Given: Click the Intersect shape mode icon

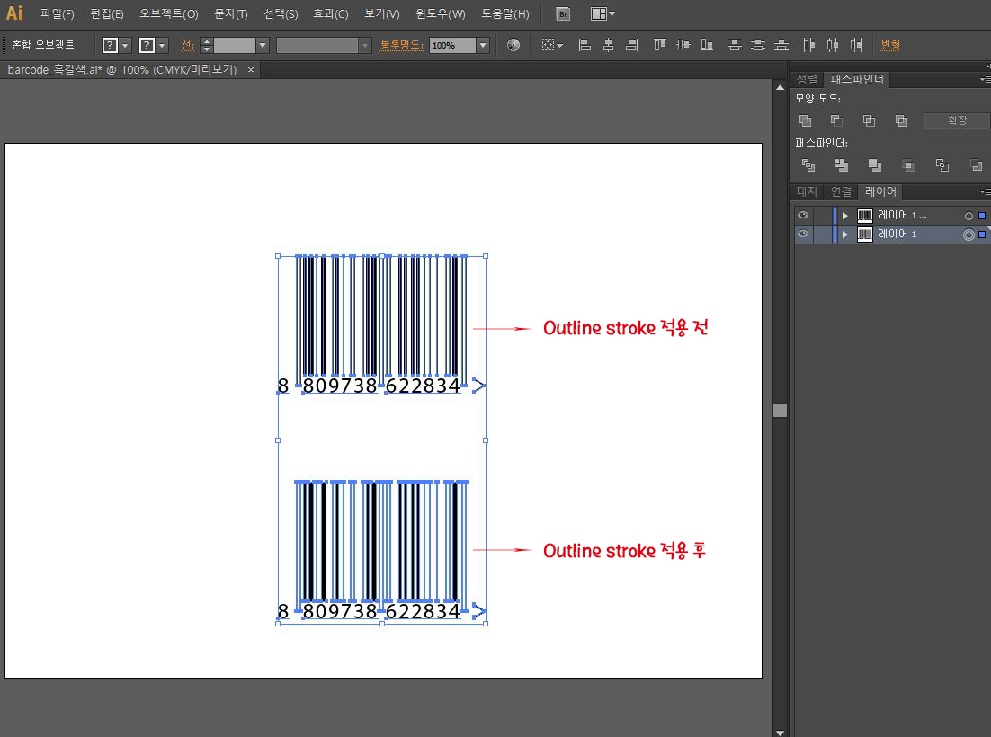Looking at the screenshot, I should click(x=869, y=120).
